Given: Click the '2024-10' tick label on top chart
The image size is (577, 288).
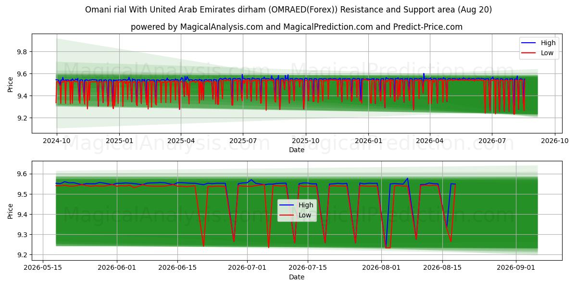Looking at the screenshot, I should [57, 141].
